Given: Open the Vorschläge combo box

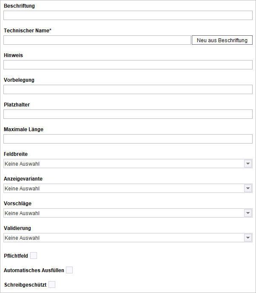Looking at the screenshot, I should (128, 213).
